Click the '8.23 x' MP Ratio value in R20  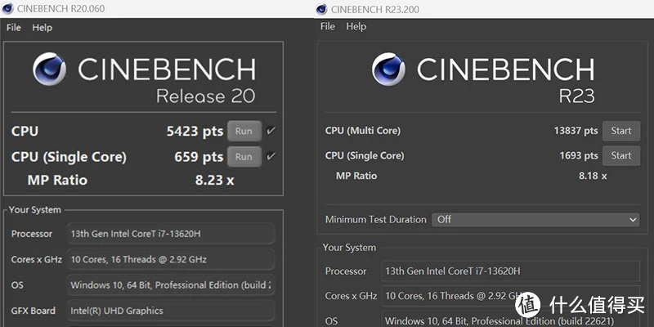click(x=214, y=180)
